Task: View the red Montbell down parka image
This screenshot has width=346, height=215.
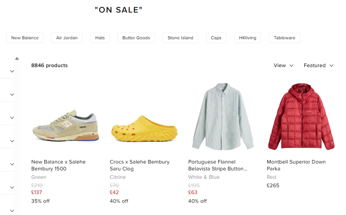Action: 301,117
